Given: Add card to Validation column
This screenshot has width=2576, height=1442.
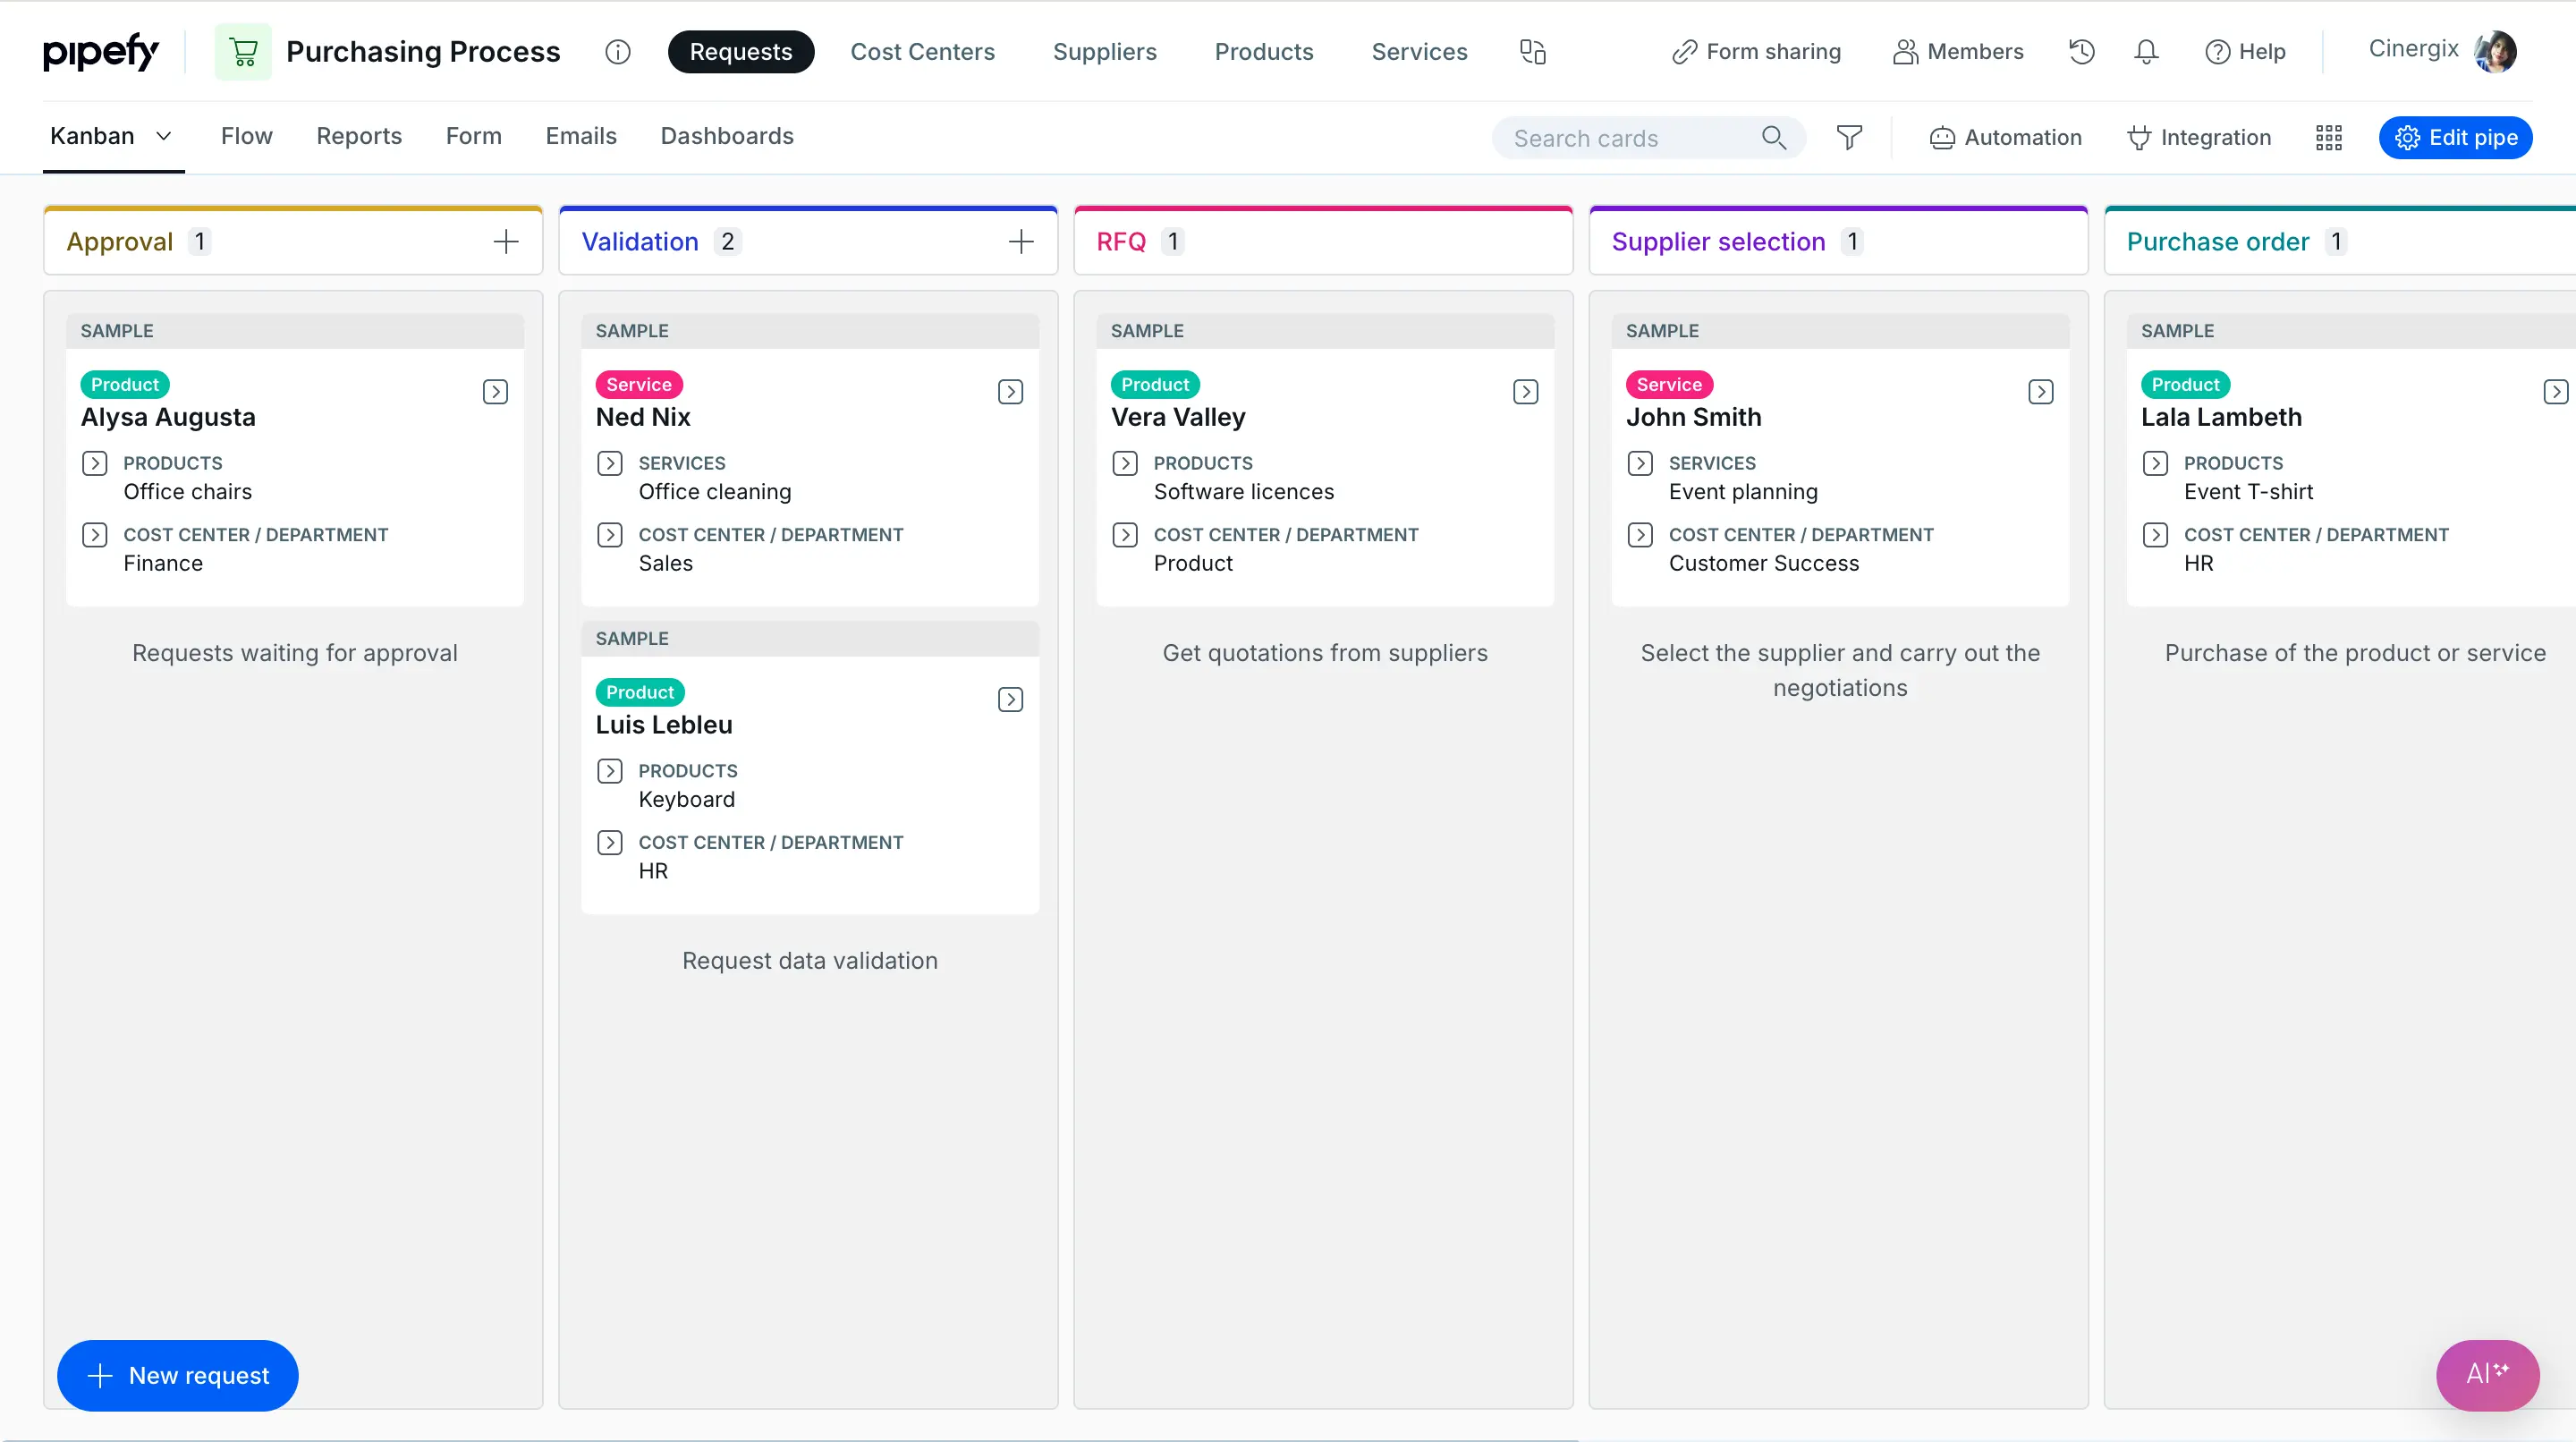Looking at the screenshot, I should click(x=1021, y=241).
